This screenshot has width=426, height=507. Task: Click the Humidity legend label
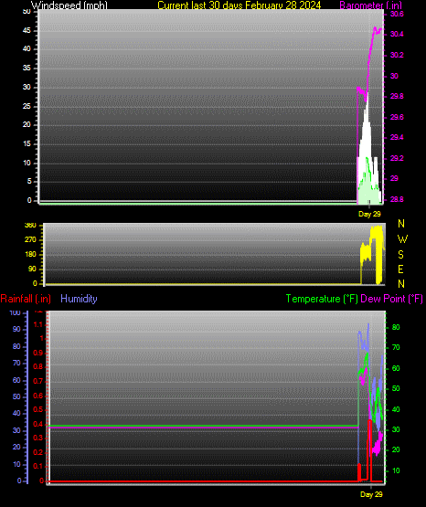click(x=79, y=299)
